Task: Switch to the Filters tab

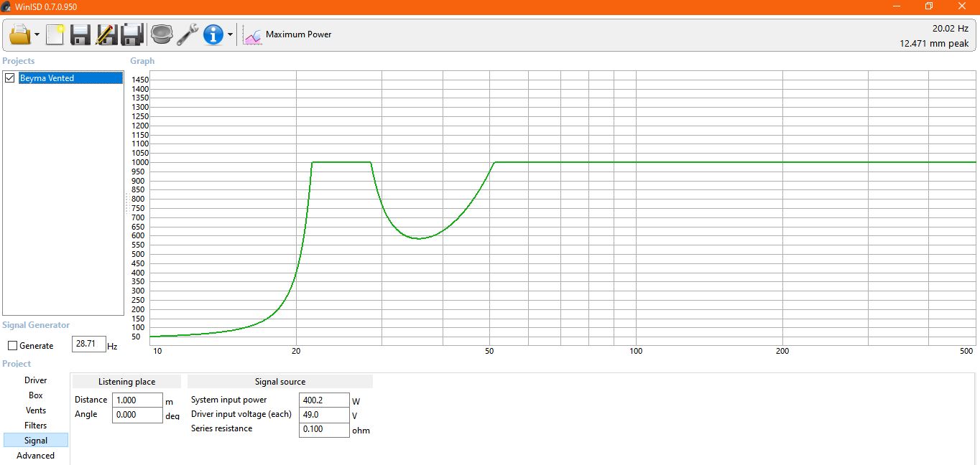Action: [x=36, y=426]
